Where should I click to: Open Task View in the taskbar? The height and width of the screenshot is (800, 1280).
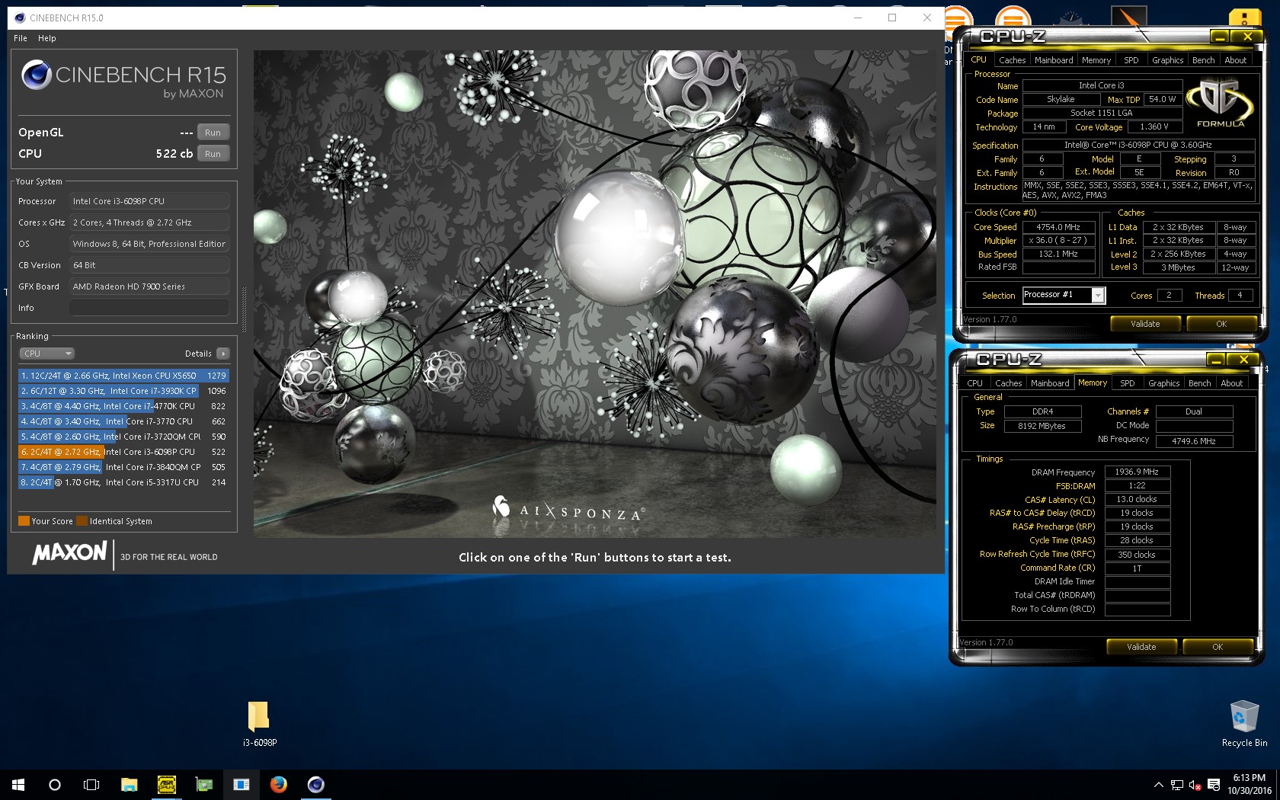(91, 784)
